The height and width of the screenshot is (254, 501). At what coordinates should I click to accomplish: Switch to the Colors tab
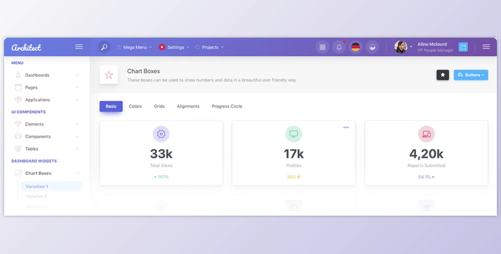(135, 106)
